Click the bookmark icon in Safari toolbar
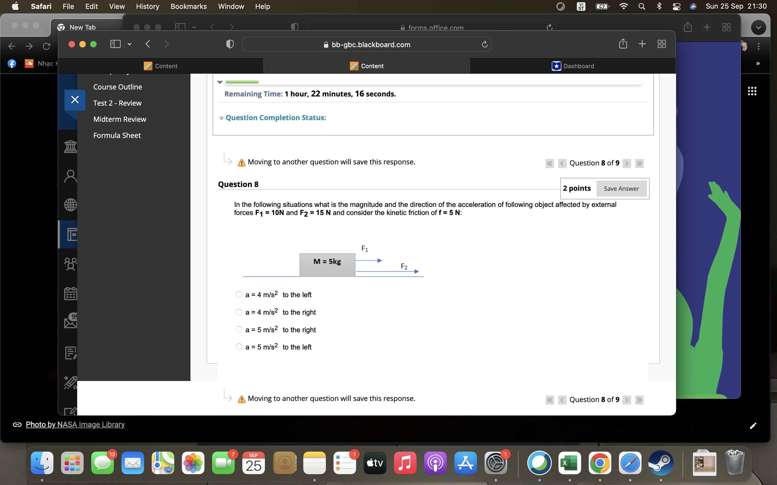 point(115,45)
